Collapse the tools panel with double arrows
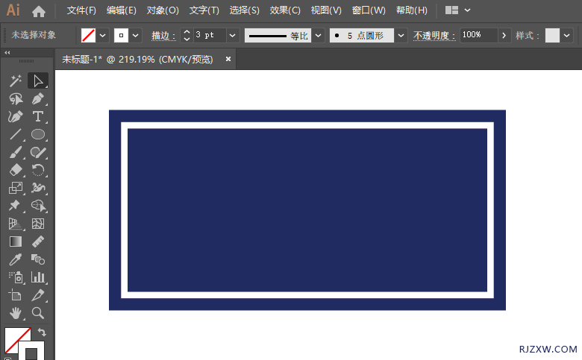 [x=7, y=53]
